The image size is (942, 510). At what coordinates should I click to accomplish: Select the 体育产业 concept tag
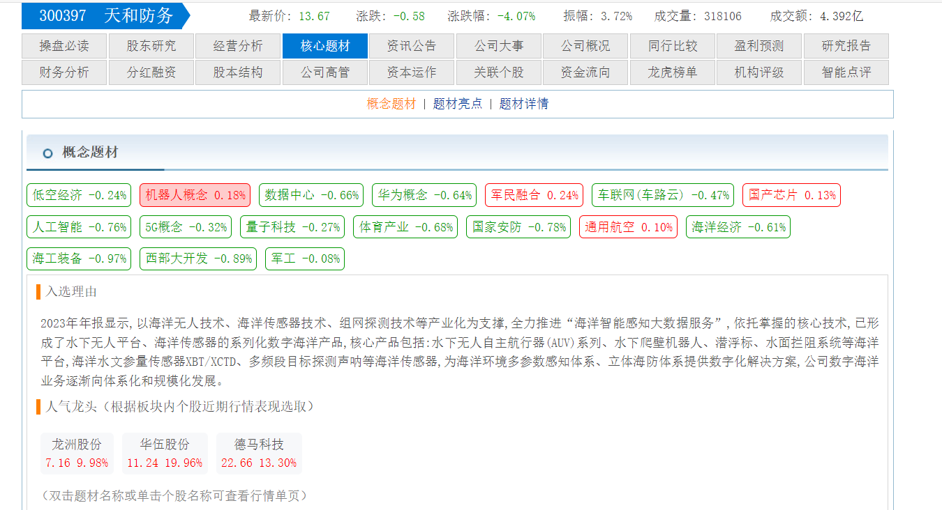click(405, 227)
